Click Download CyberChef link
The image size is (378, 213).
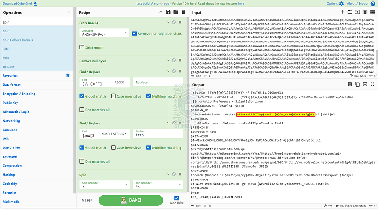[x=20, y=4]
